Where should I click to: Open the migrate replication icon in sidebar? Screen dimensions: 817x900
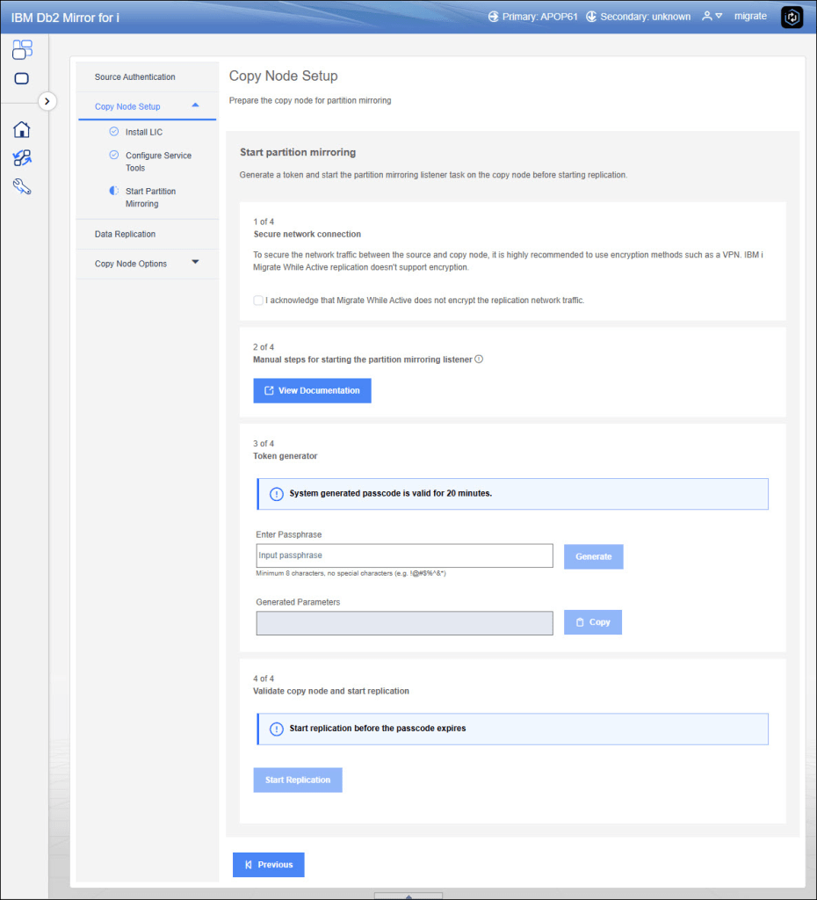click(22, 157)
